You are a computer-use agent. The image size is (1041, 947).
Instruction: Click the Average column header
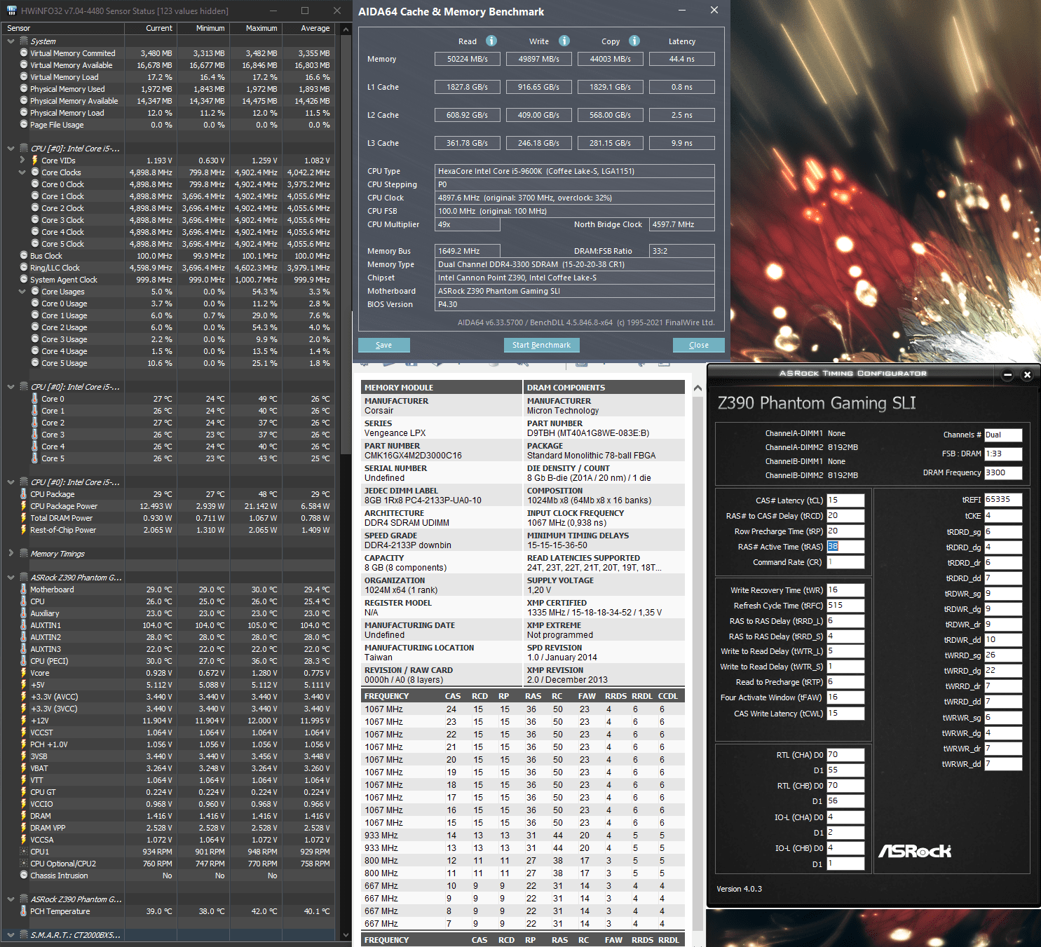click(308, 28)
